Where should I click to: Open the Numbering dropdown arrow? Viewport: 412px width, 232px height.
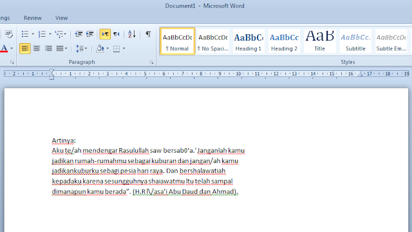tap(50, 34)
